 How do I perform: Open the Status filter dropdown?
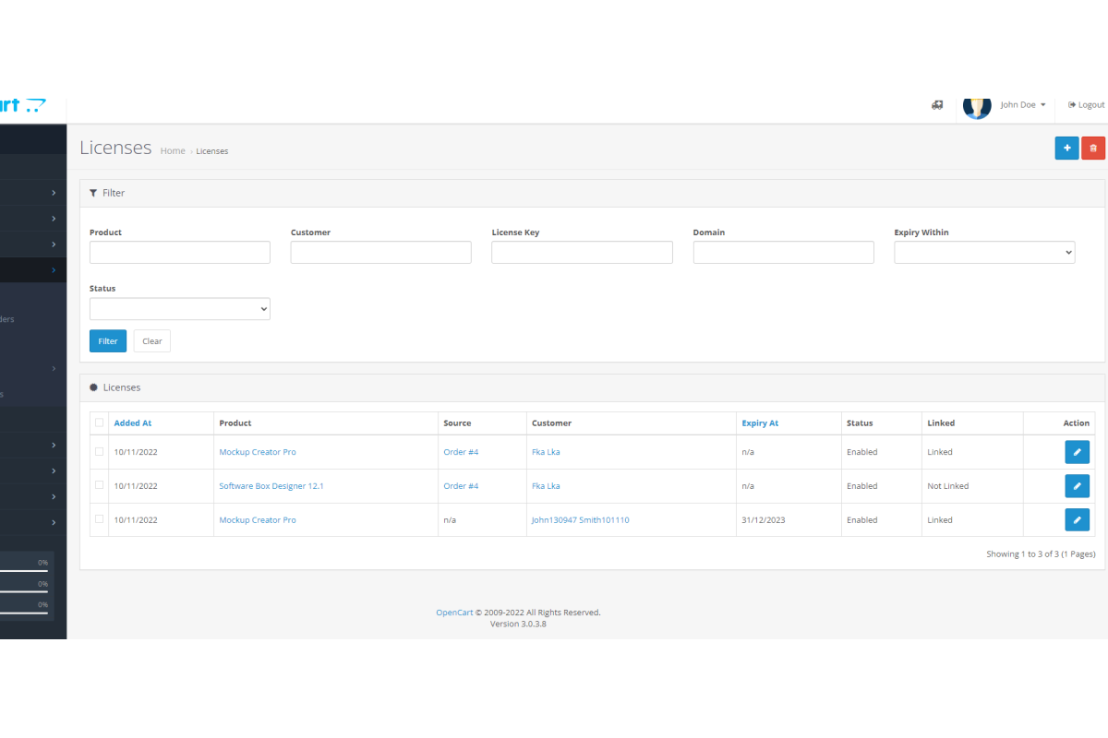click(179, 309)
